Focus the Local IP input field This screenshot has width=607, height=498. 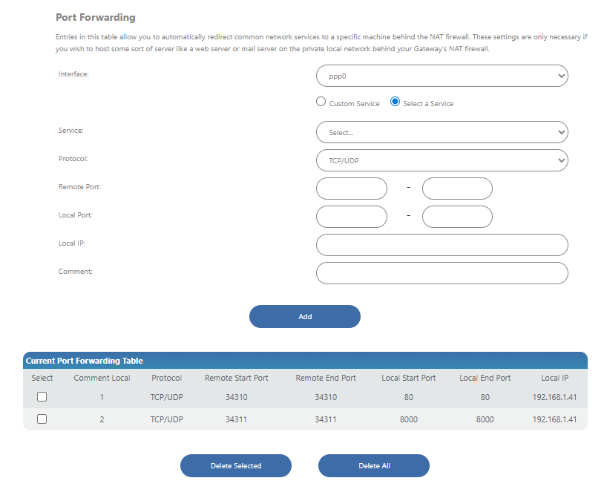pos(442,245)
